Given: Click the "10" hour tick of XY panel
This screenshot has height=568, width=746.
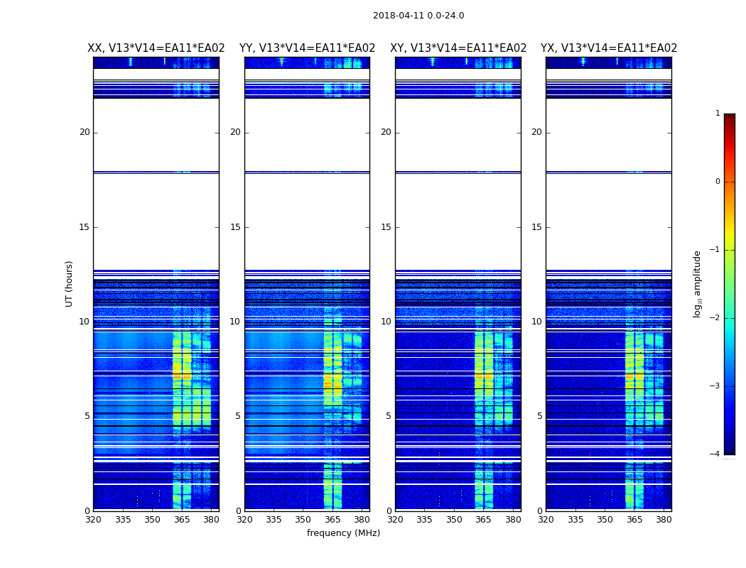Looking at the screenshot, I should pos(386,322).
